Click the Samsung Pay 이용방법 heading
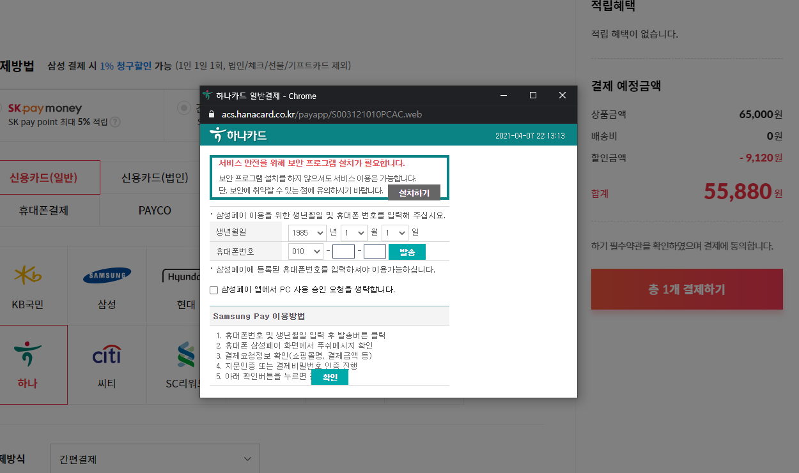 pos(259,316)
